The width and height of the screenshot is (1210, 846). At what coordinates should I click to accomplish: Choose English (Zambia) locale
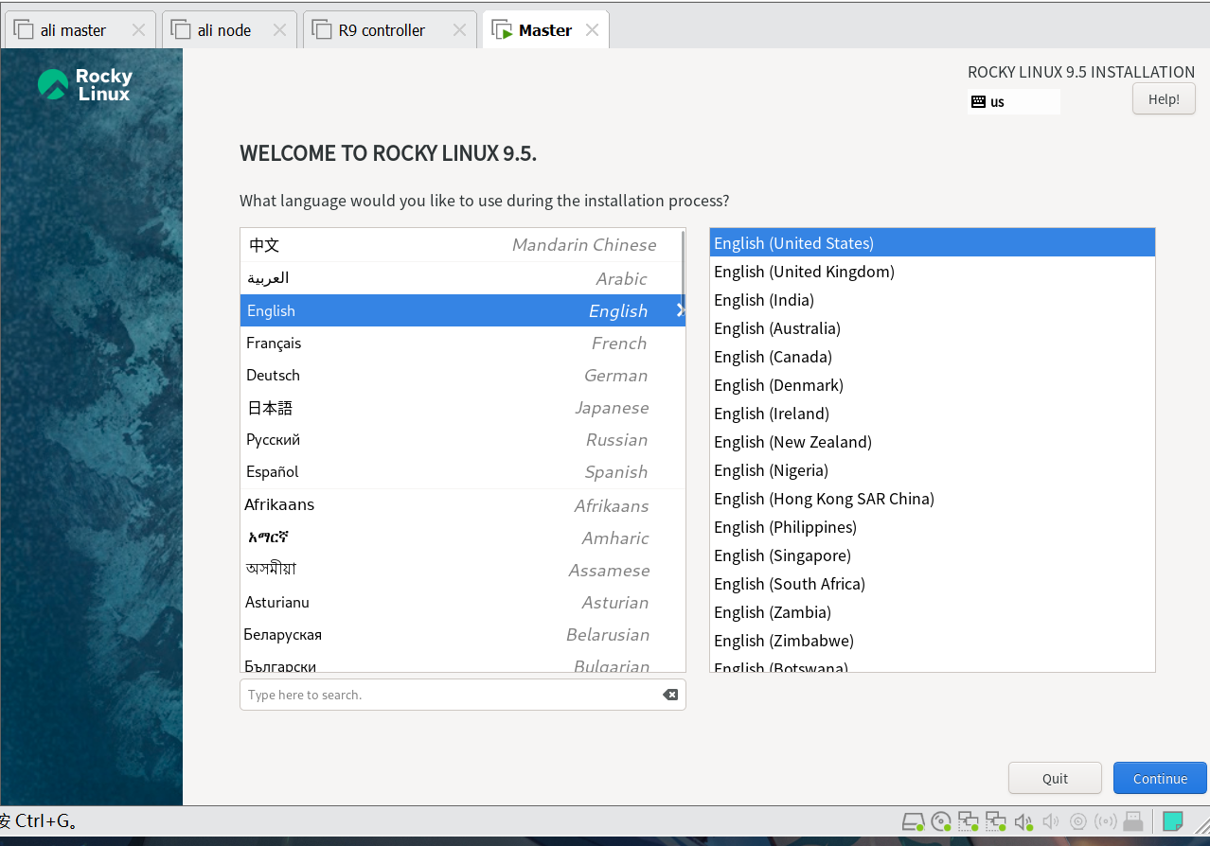point(933,612)
